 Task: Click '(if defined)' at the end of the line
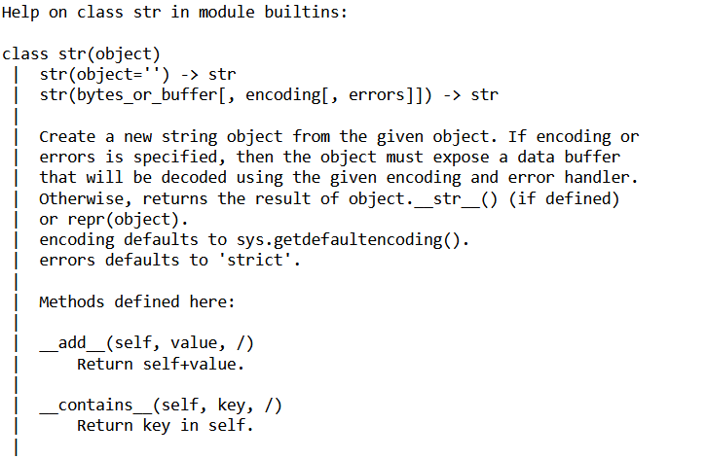pos(564,198)
